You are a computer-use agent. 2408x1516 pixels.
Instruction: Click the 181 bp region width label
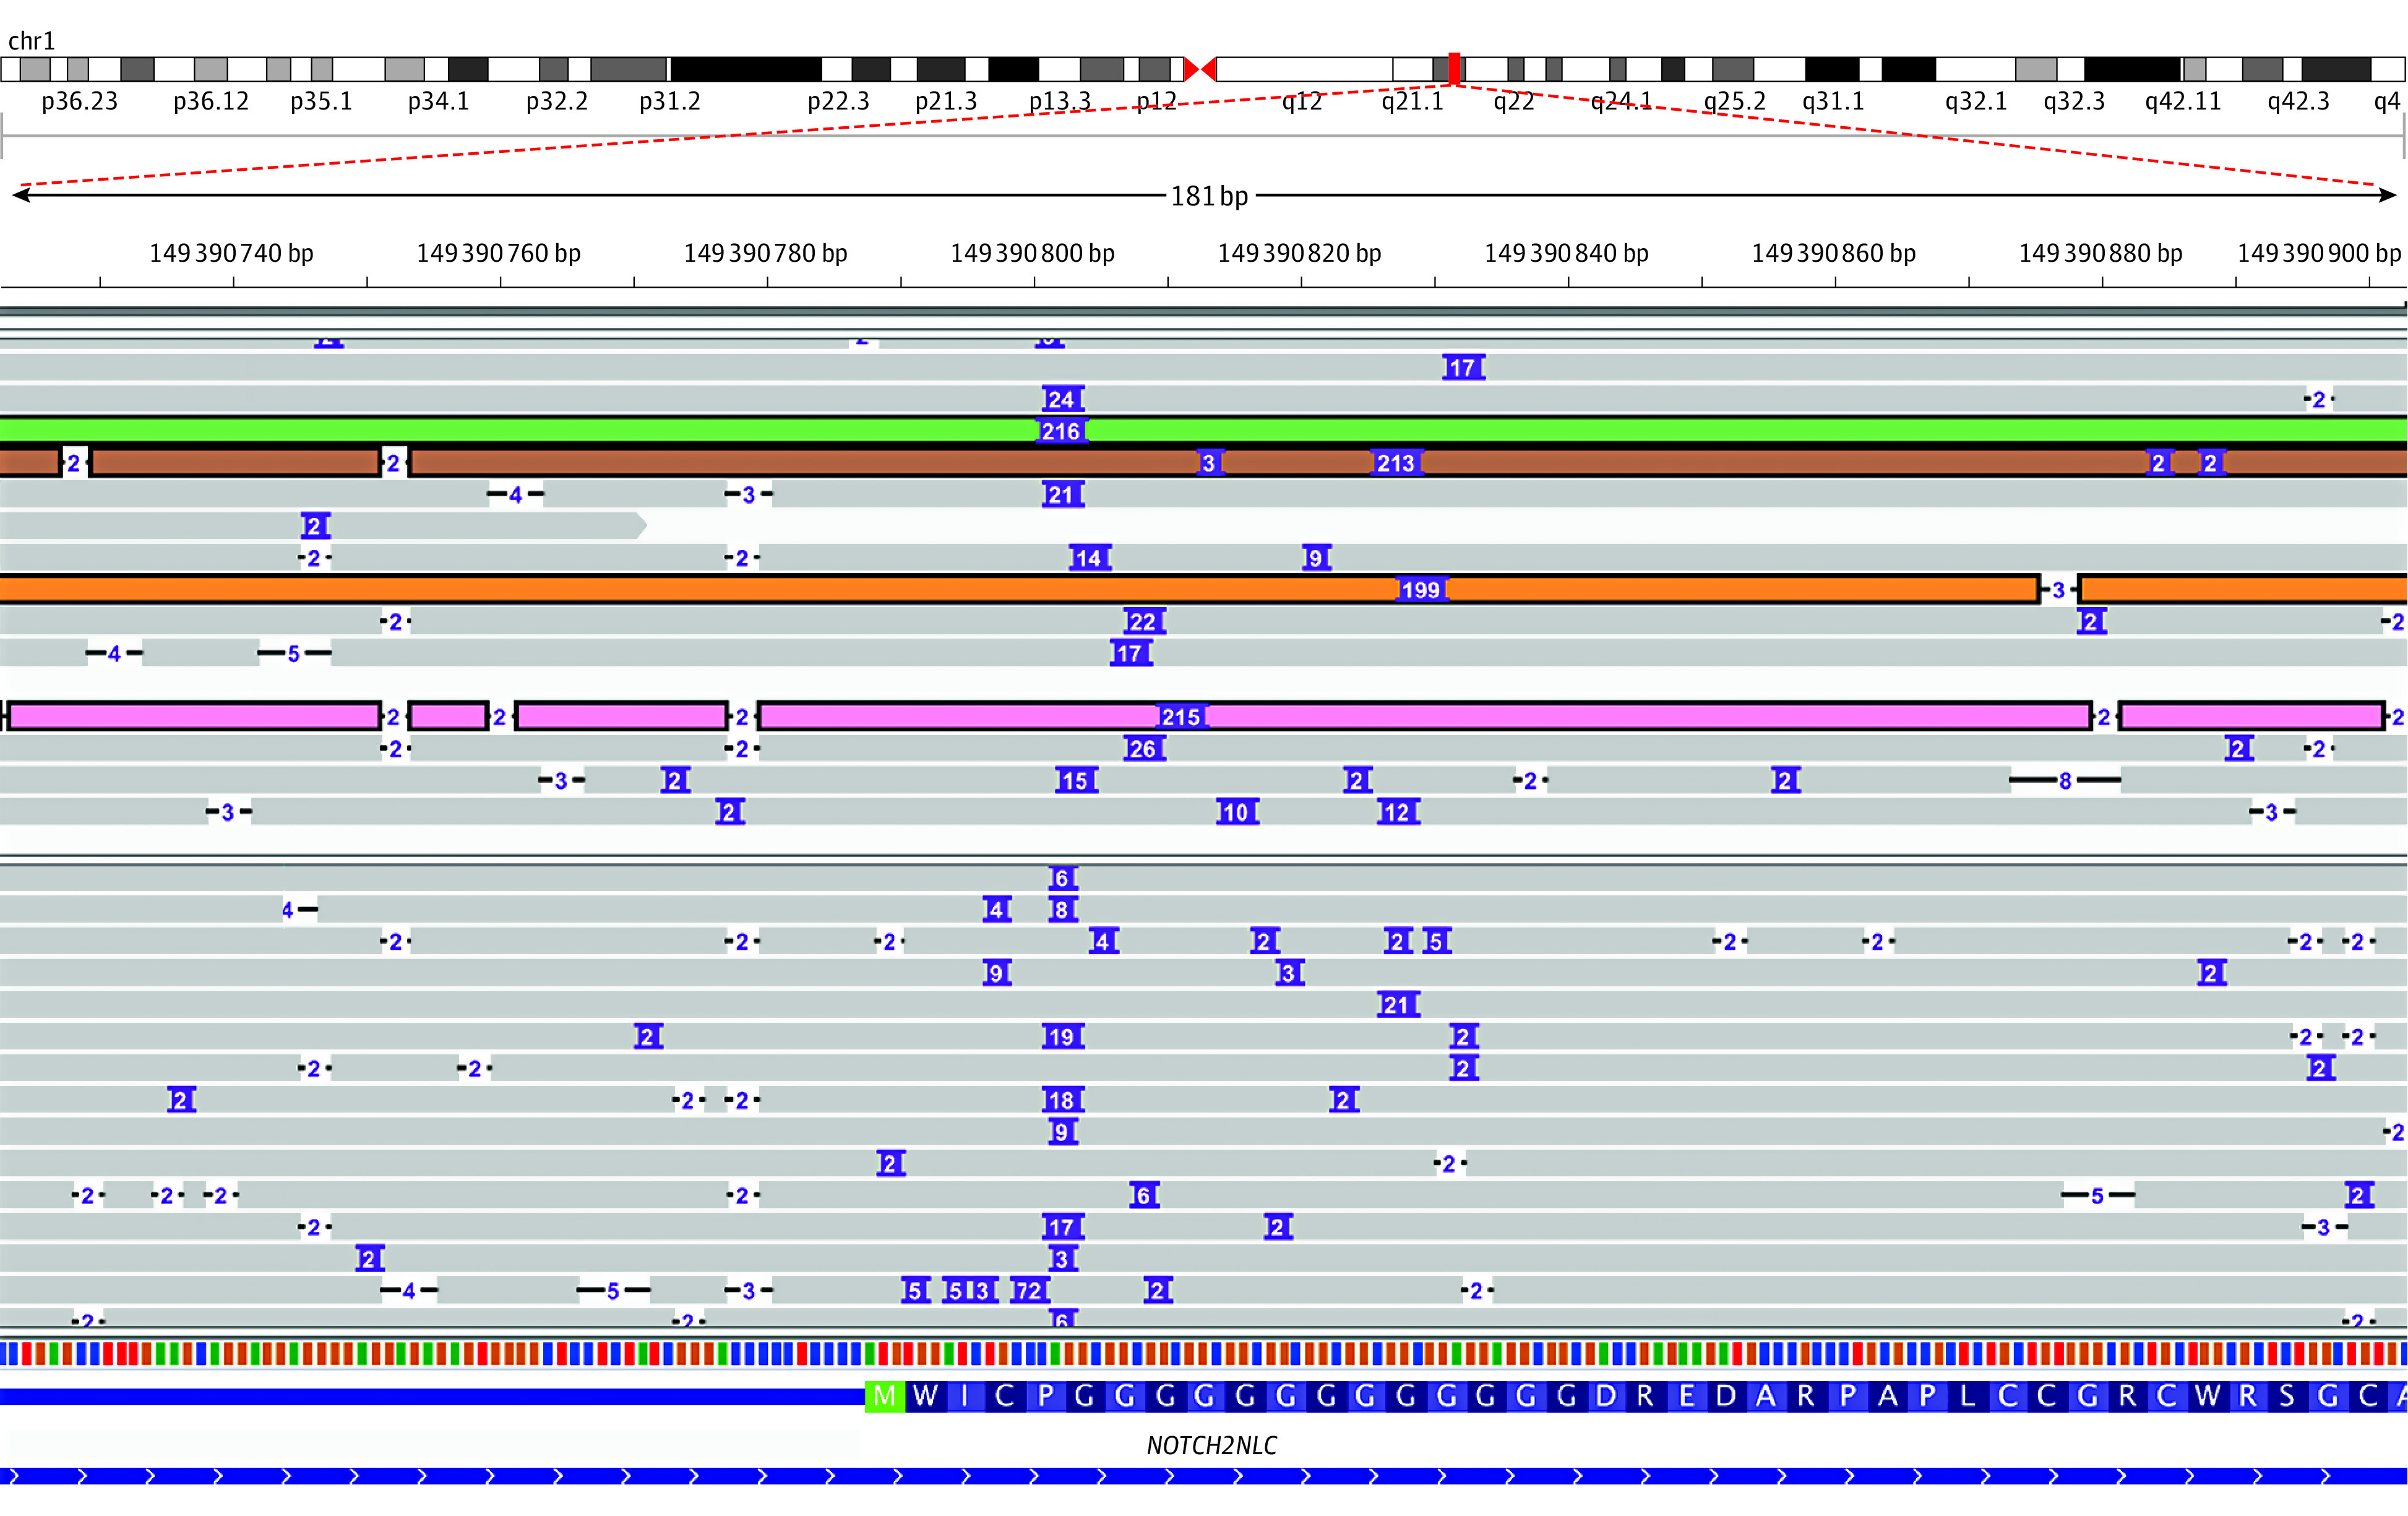click(1210, 196)
